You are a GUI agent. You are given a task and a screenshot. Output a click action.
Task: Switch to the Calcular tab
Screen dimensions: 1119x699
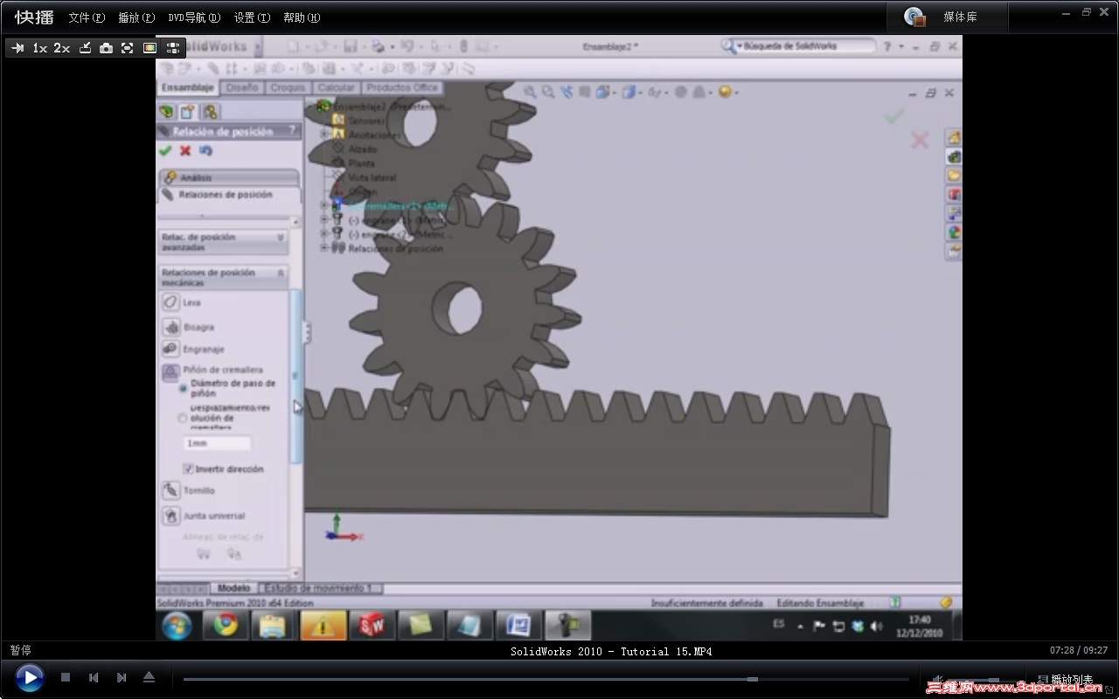coord(336,88)
